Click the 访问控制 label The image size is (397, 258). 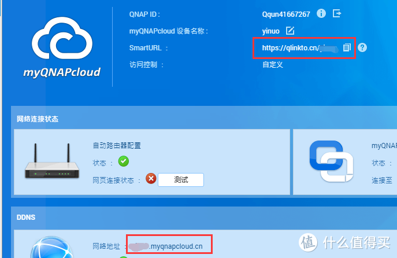[143, 65]
